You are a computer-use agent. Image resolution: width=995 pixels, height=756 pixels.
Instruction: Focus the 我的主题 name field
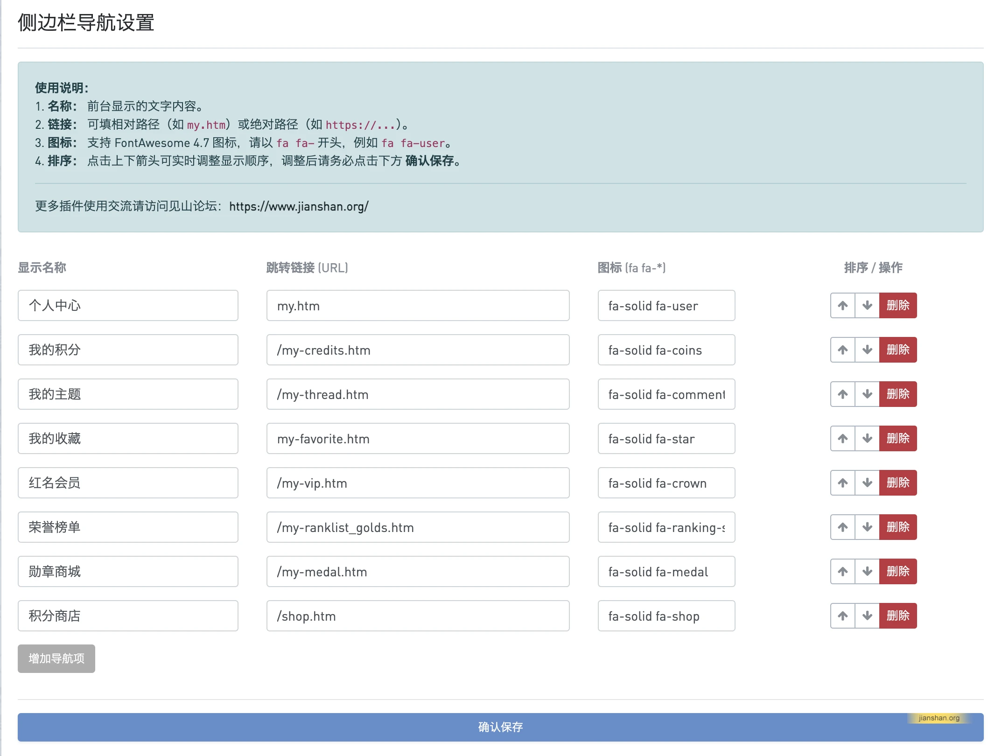click(x=128, y=394)
